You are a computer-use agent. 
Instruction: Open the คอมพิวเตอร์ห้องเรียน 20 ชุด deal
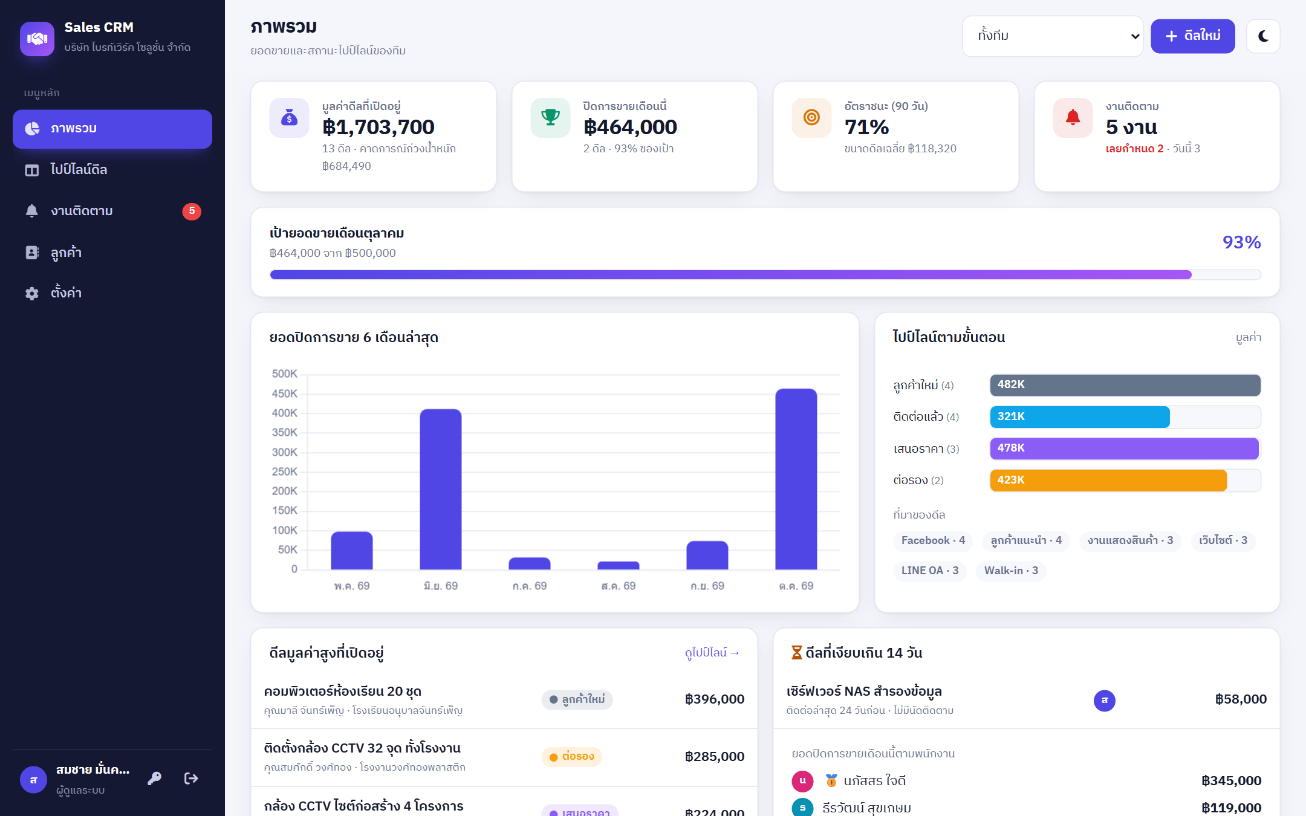point(504,700)
